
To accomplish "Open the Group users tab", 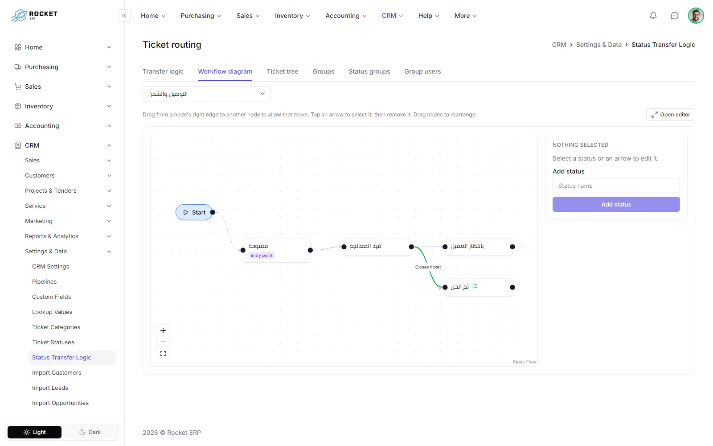I will pos(422,71).
